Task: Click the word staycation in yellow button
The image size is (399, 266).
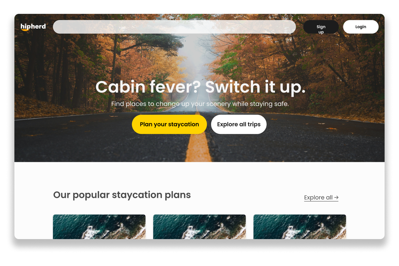Action: click(183, 124)
